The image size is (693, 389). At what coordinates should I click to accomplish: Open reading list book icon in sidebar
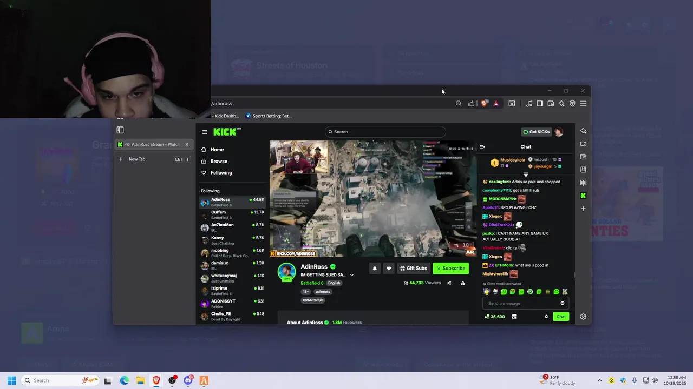coord(583,183)
